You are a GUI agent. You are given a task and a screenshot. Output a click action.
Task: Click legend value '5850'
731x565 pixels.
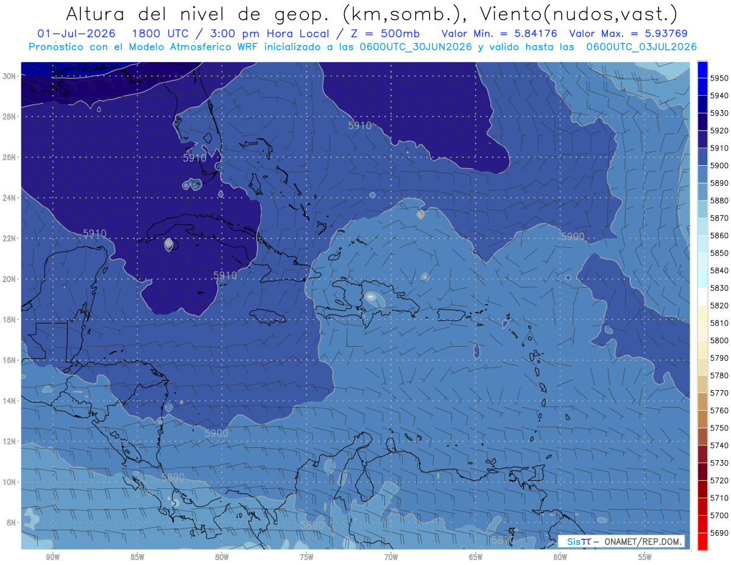click(x=719, y=253)
